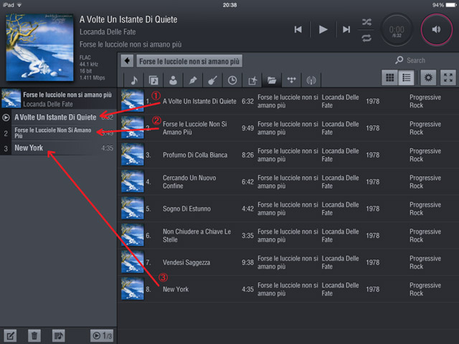Open the folder browsing tab
The image size is (459, 344).
pos(272,80)
